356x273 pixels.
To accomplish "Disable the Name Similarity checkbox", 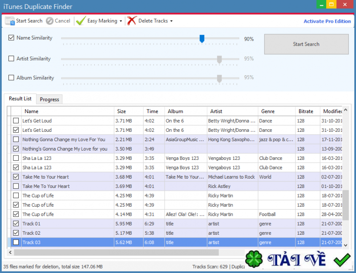I will [11, 38].
